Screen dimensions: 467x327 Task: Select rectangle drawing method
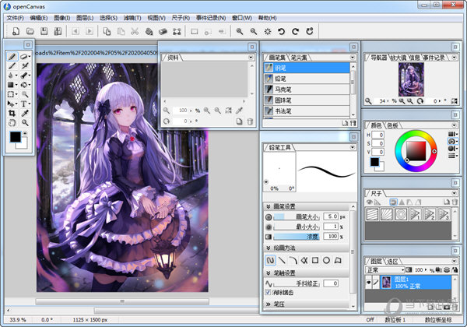coord(315,260)
